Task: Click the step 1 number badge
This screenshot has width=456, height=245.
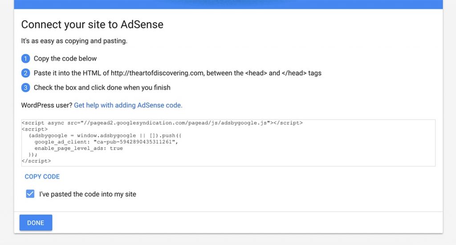Action: pos(25,58)
